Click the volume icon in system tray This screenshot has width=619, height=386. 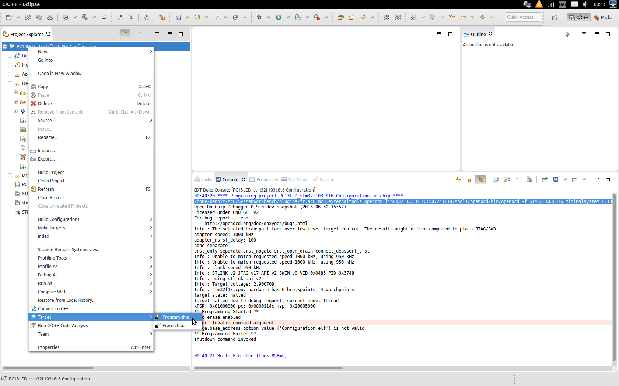[x=585, y=4]
